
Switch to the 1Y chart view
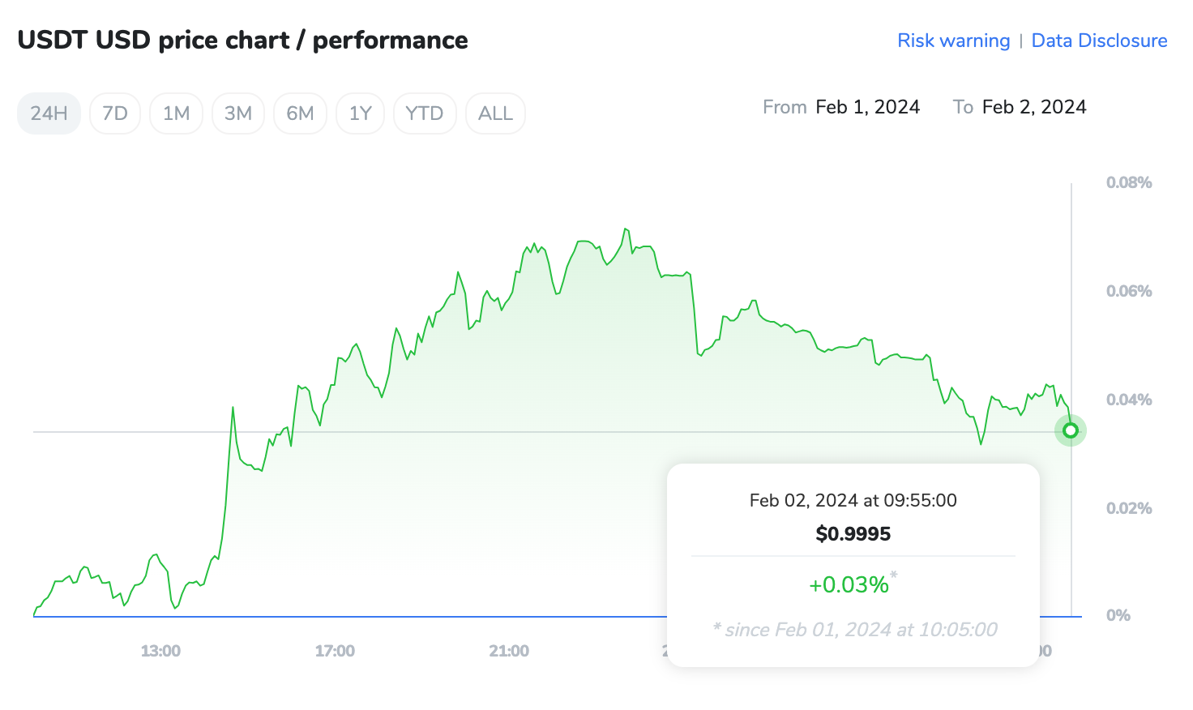tap(360, 113)
